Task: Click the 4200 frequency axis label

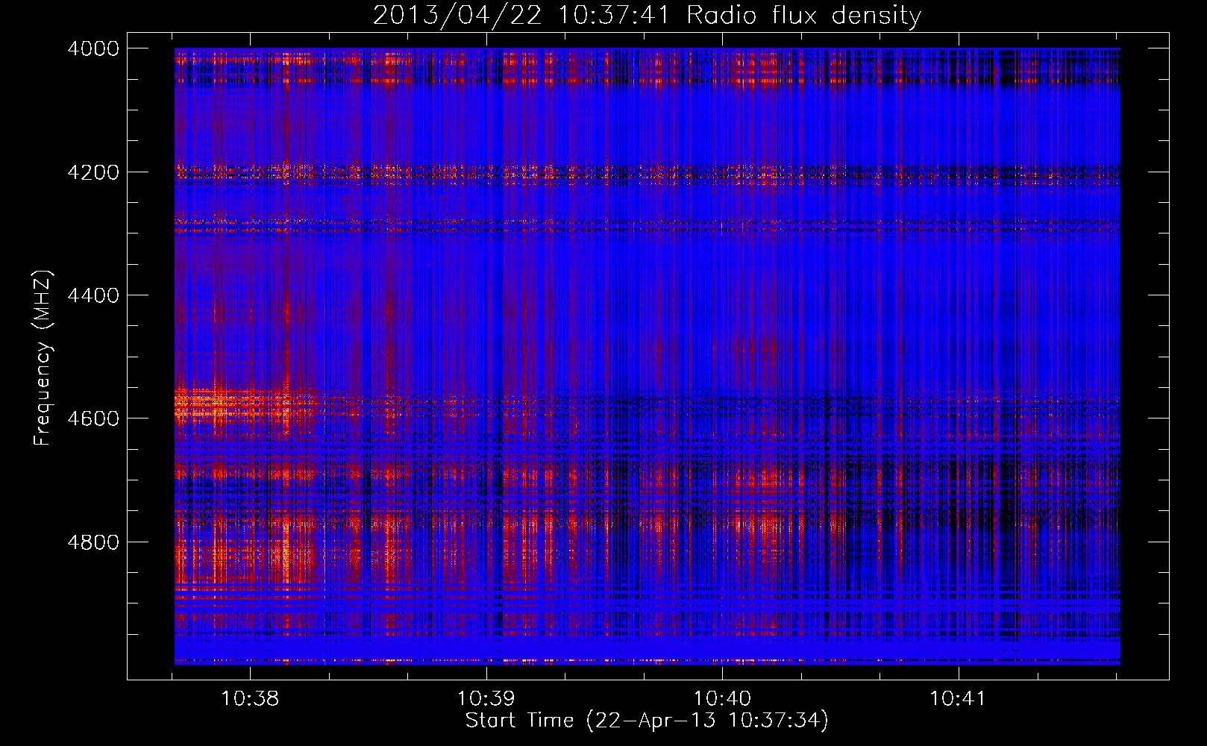Action: tap(93, 172)
